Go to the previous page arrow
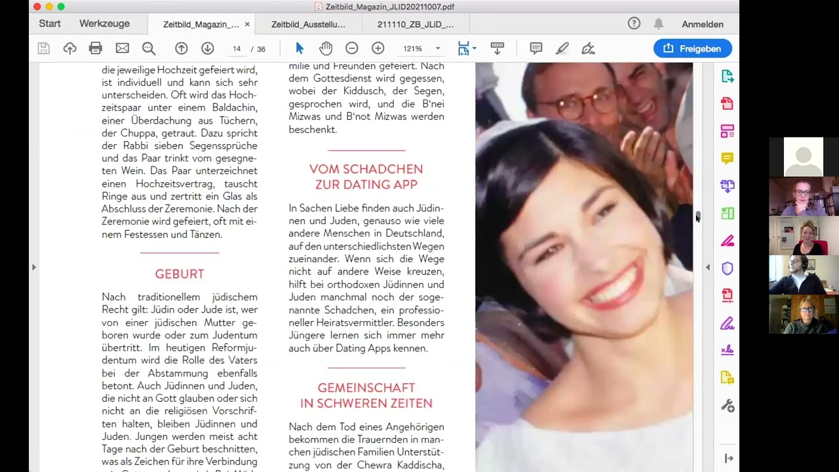Viewport: 839px width, 472px height. (182, 49)
